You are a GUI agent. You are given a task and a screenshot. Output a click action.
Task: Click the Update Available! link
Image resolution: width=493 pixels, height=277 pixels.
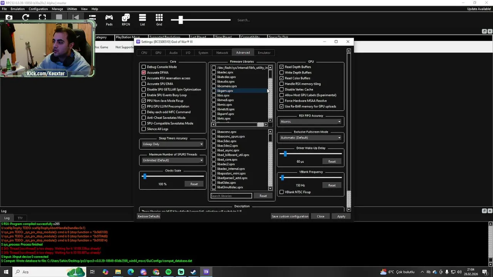click(x=479, y=9)
